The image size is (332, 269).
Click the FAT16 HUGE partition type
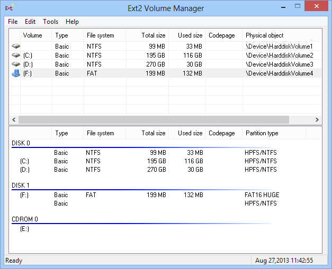[262, 195]
